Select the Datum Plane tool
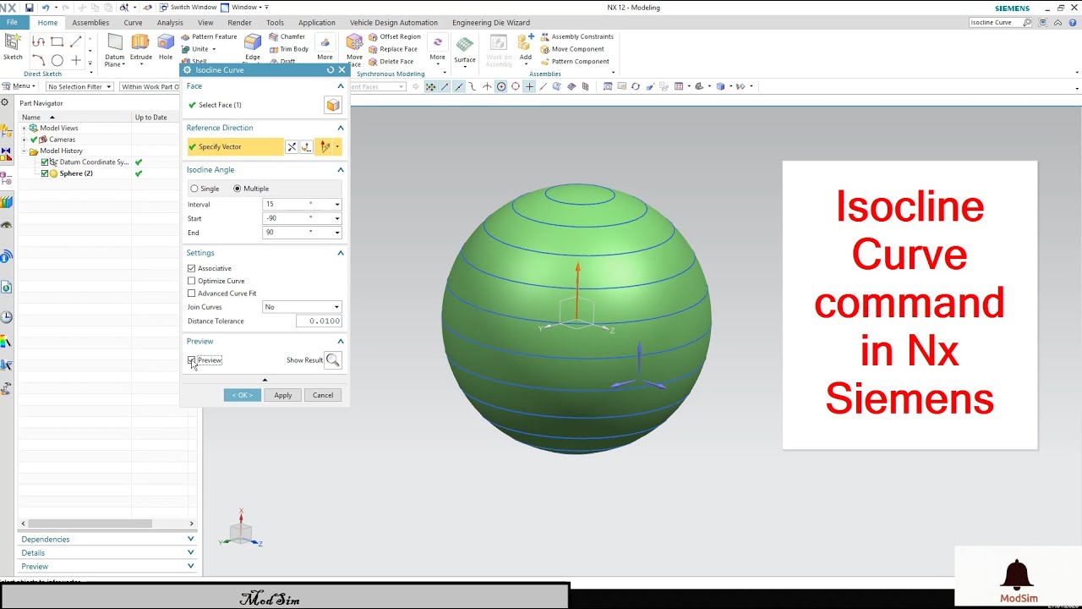The image size is (1082, 609). (114, 50)
